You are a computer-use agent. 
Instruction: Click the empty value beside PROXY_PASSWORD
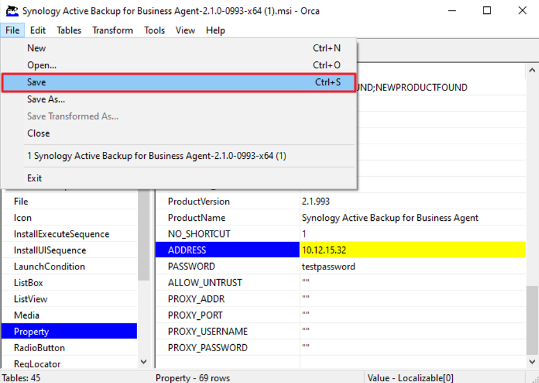coord(413,348)
